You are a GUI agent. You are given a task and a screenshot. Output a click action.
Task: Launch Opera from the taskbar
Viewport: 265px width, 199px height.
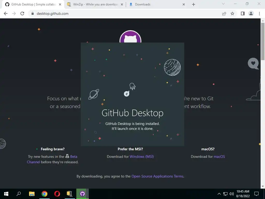click(x=57, y=194)
